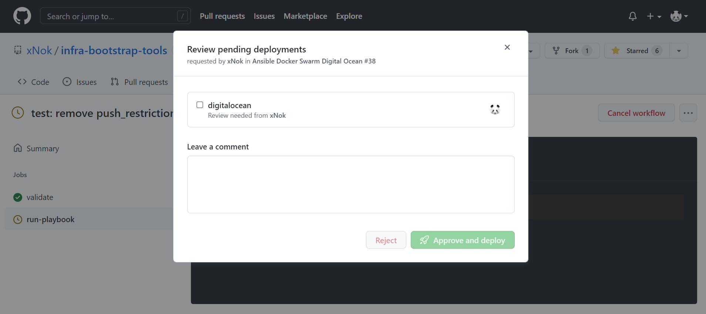Viewport: 706px width, 314px height.
Task: Go to Explore
Action: click(349, 16)
